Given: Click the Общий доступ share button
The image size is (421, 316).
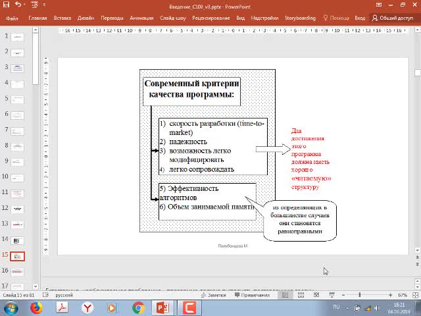Looking at the screenshot, I should [393, 18].
